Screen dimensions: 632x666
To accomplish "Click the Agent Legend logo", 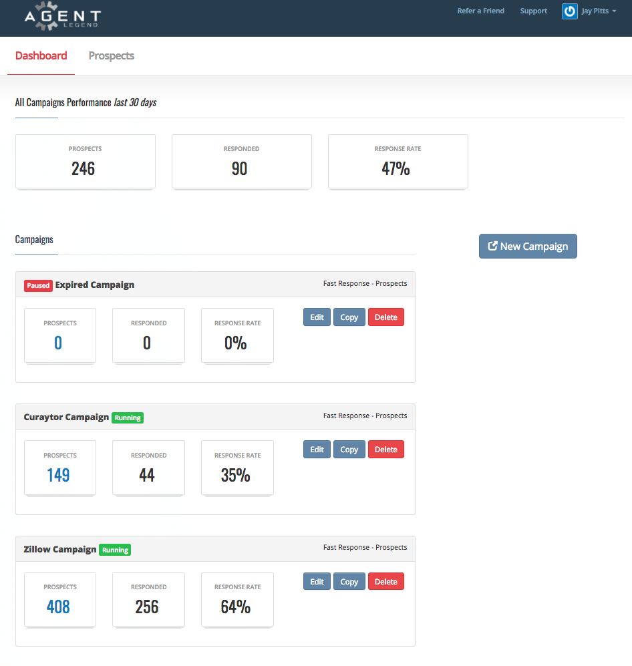I will (x=62, y=17).
